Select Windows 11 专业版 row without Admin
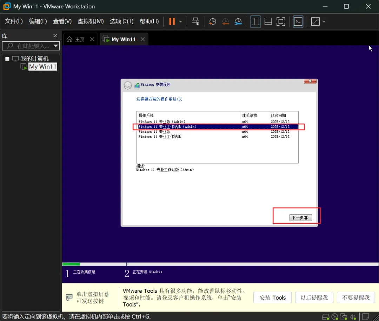The image size is (379, 321). click(x=218, y=132)
